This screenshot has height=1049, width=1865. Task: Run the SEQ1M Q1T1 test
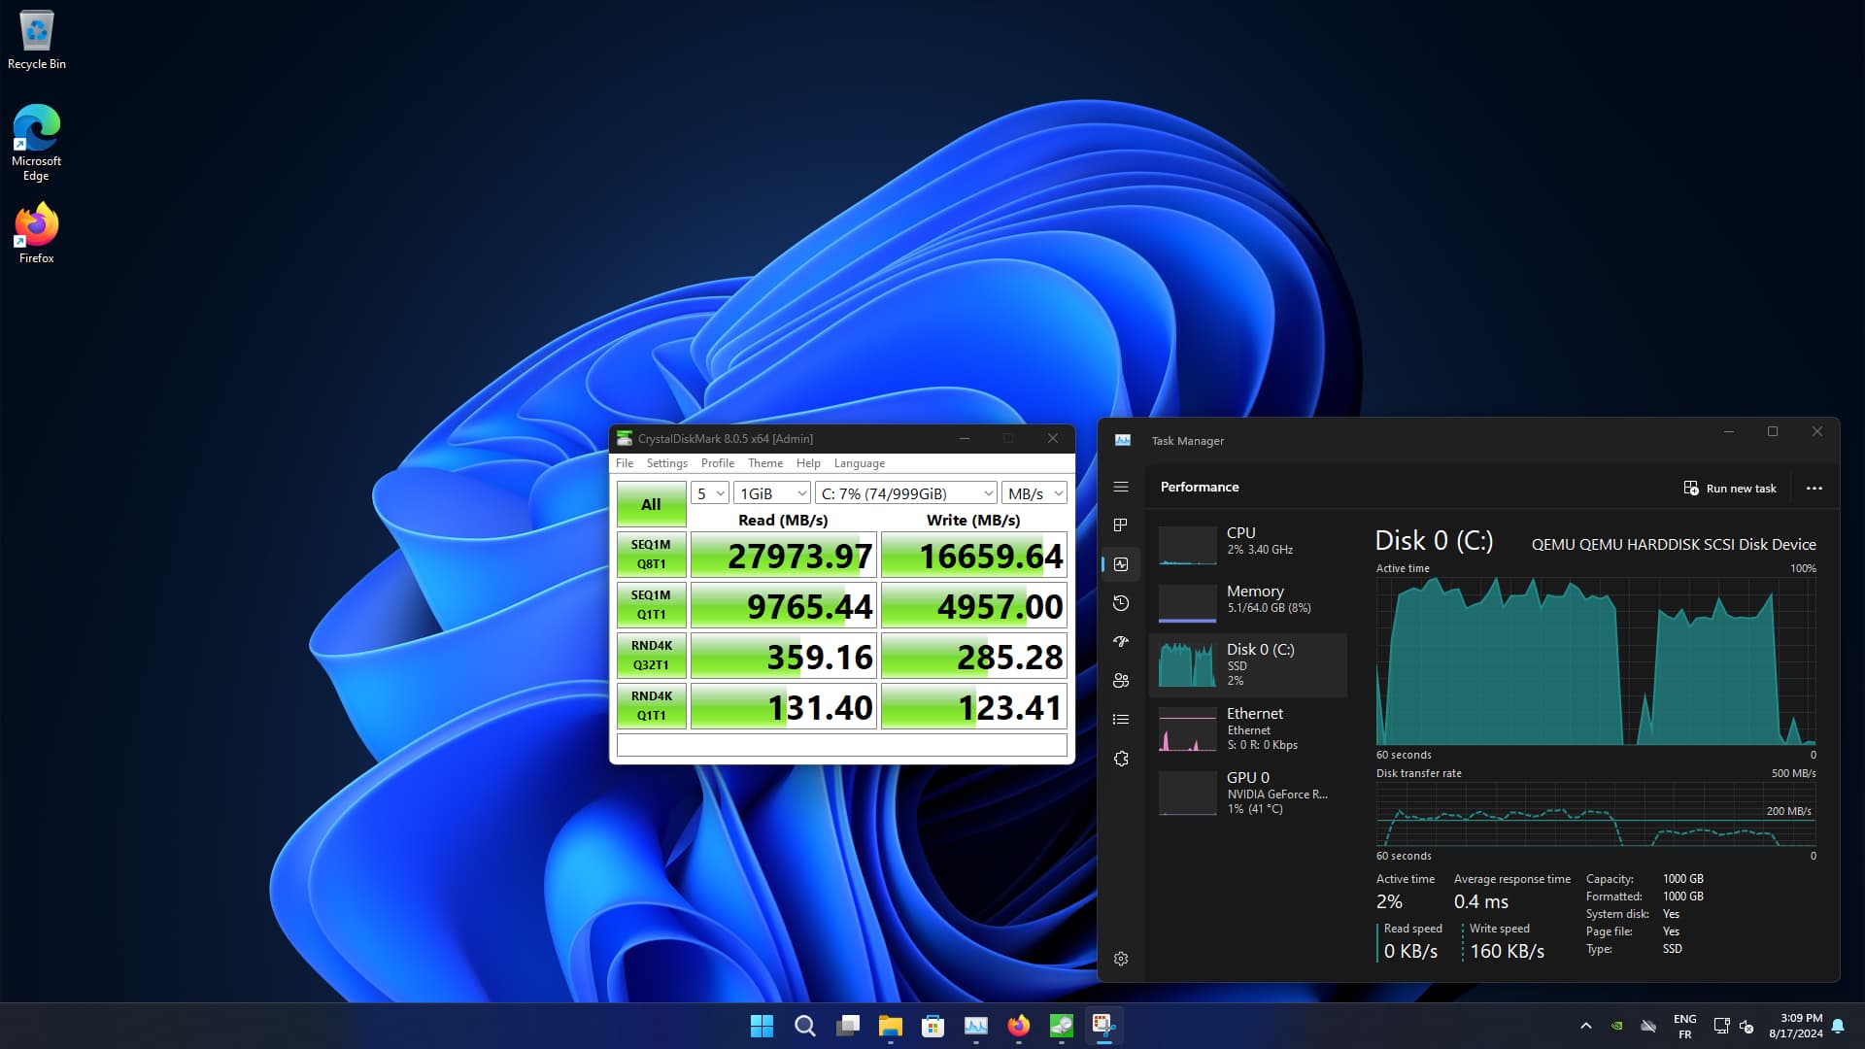[651, 605]
